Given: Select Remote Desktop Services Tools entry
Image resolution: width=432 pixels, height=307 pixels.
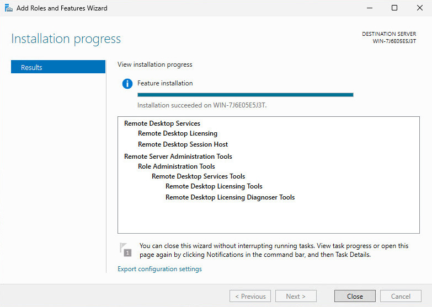Looking at the screenshot, I should [199, 176].
